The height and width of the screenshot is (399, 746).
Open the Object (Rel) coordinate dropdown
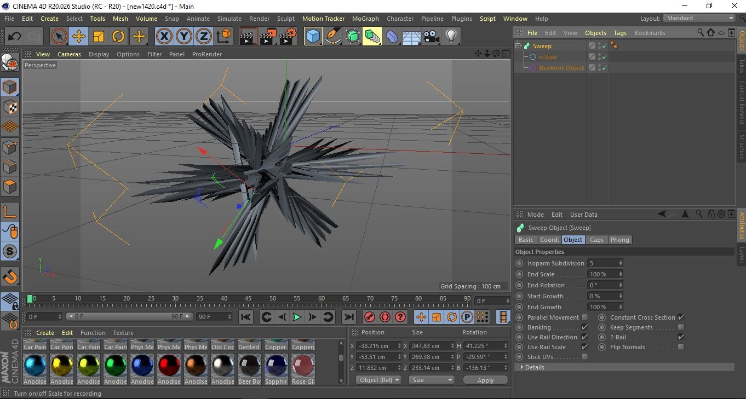click(x=378, y=380)
